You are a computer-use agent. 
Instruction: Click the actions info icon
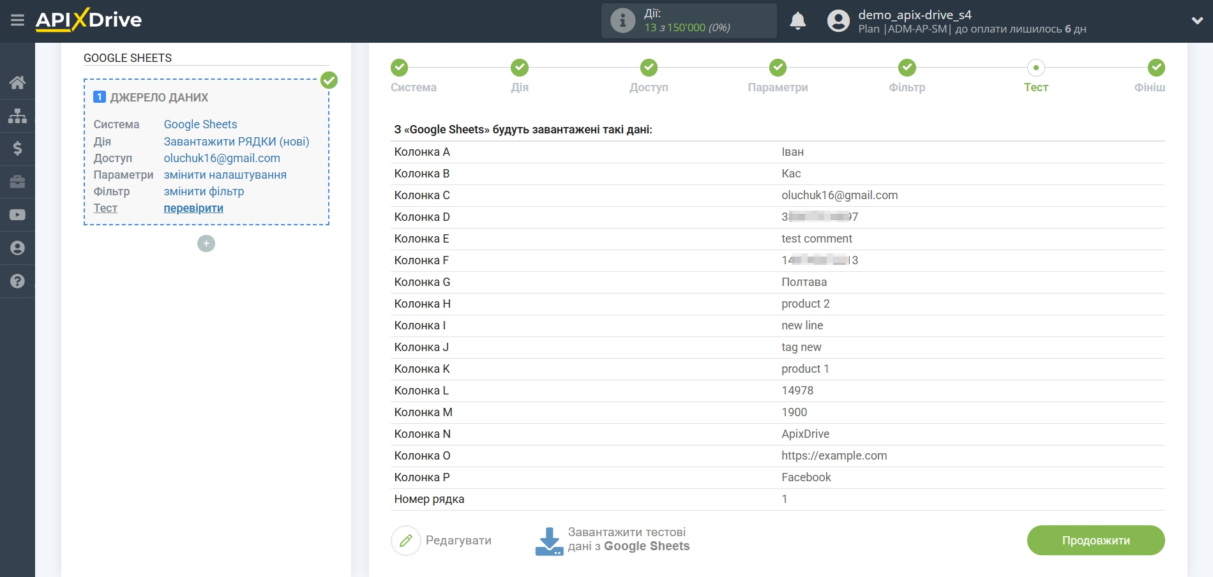click(622, 20)
